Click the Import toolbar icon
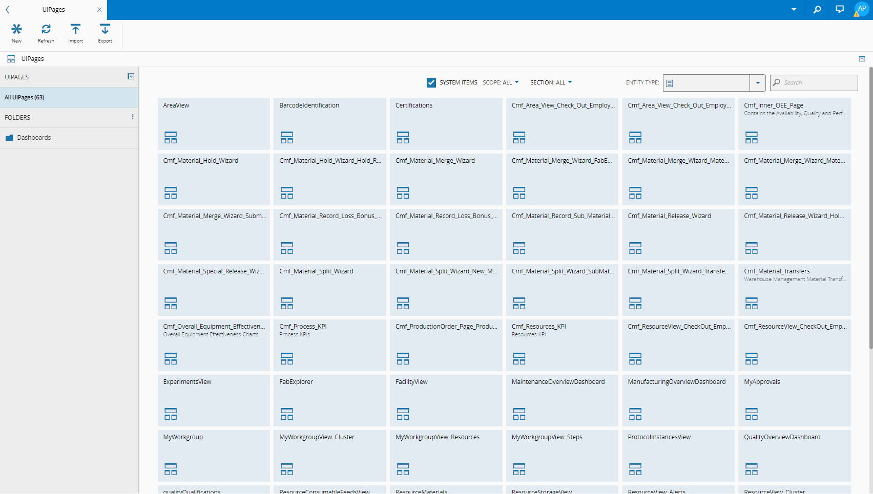 [75, 29]
